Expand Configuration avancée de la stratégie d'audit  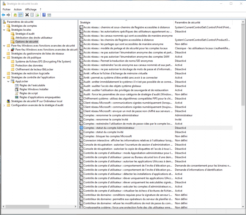point(4,105)
